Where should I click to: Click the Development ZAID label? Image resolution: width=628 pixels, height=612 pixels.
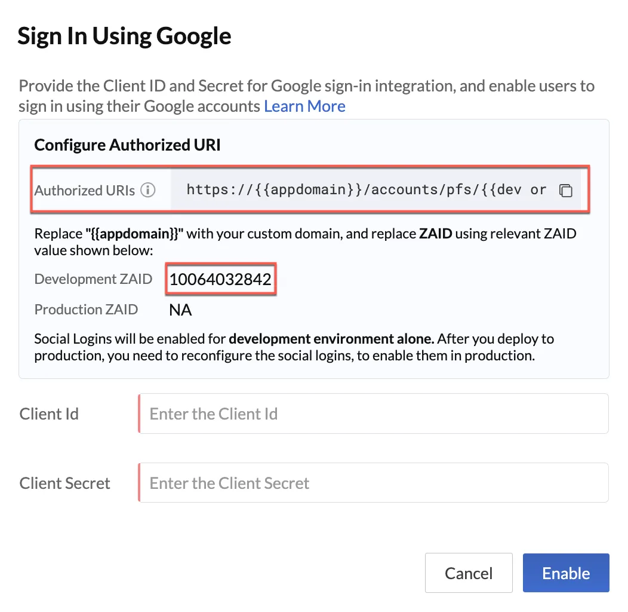tap(93, 279)
